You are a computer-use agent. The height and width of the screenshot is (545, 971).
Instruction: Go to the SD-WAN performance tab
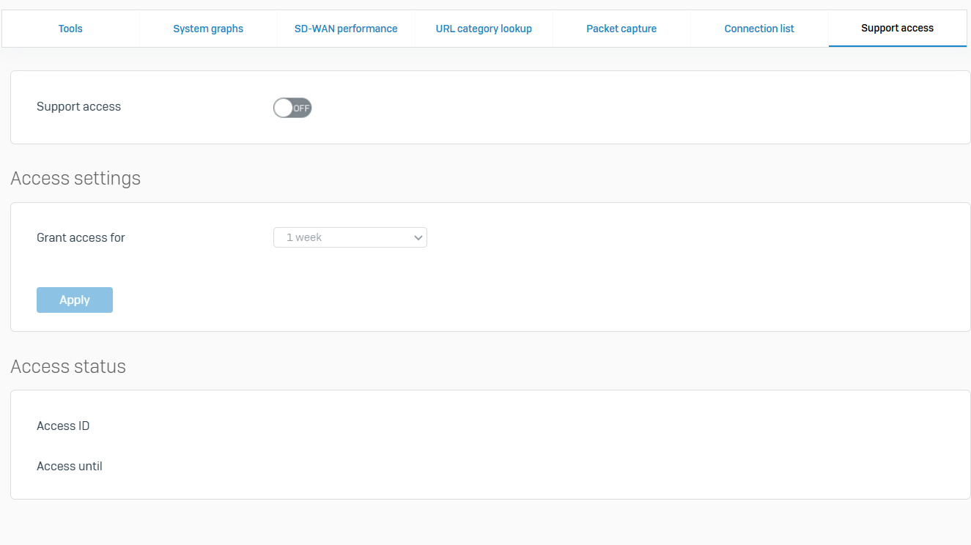coord(346,29)
